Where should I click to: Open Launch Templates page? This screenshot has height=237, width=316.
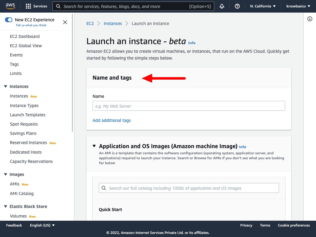click(x=27, y=115)
